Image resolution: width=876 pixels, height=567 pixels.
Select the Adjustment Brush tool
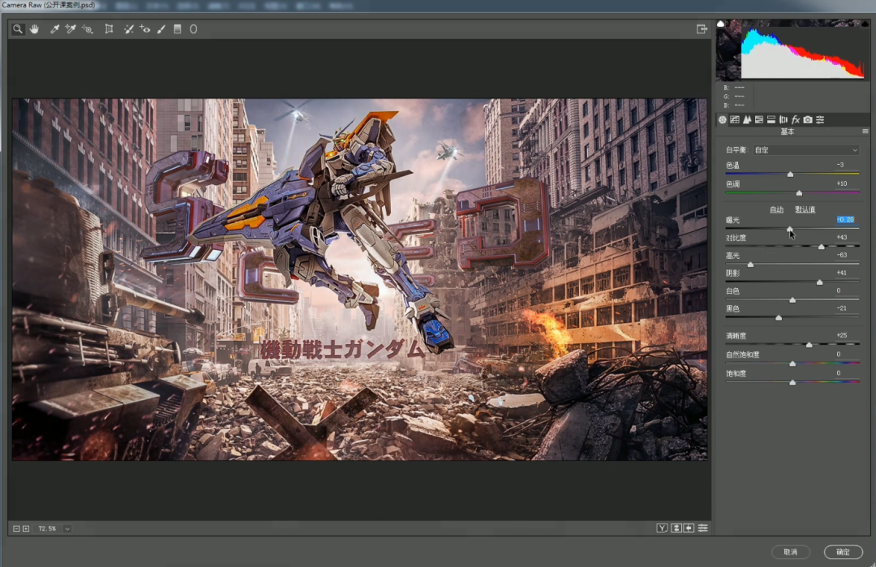coord(161,29)
